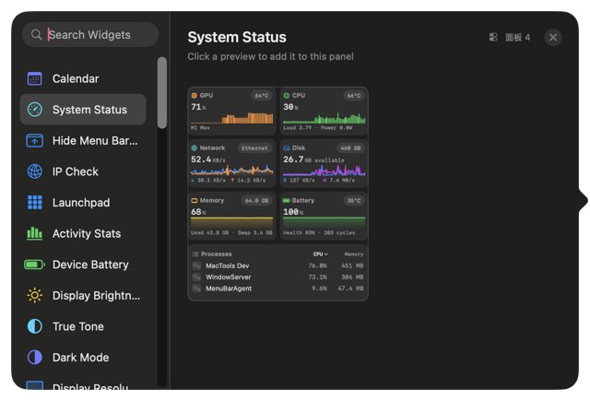Click the Disk drive icon in preview
590x401 pixels.
[x=287, y=147]
